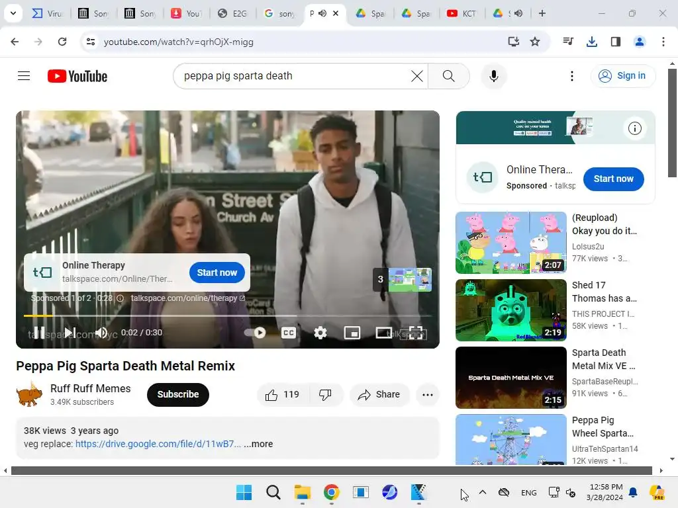678x508 pixels.
Task: Close the active YouTube tab
Action: pyautogui.click(x=336, y=13)
